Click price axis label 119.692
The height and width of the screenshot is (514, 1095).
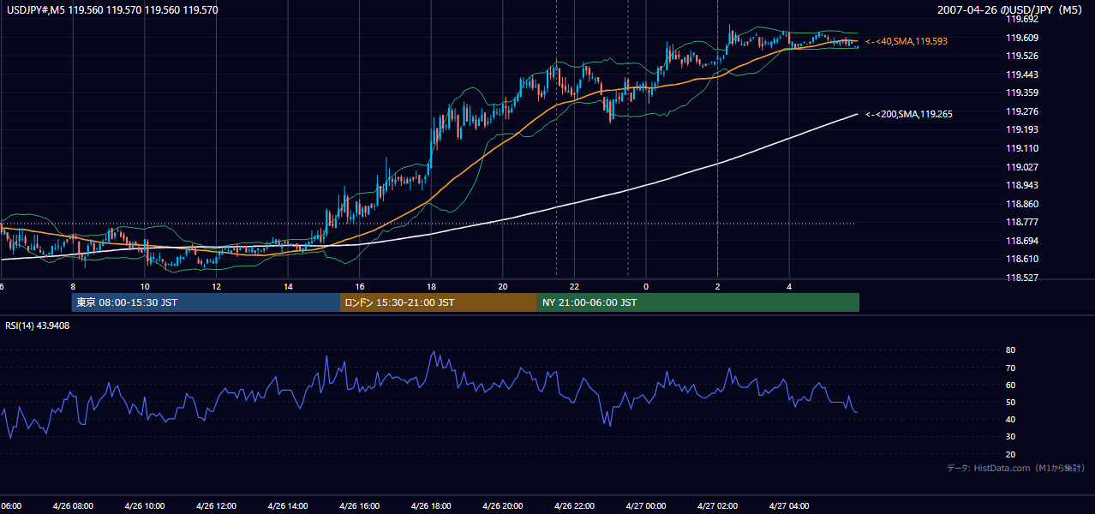tap(1022, 19)
